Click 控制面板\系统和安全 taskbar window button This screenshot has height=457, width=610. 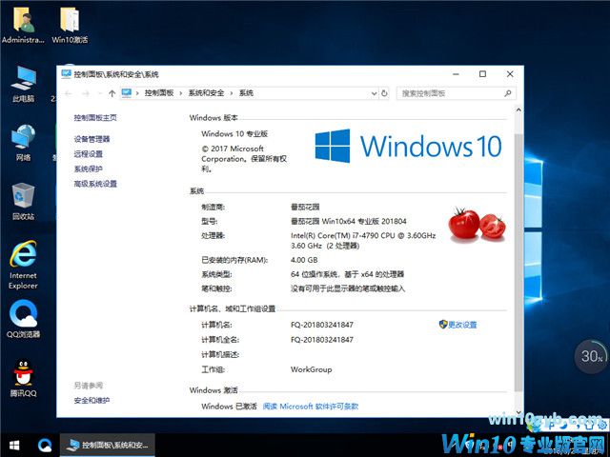(108, 446)
